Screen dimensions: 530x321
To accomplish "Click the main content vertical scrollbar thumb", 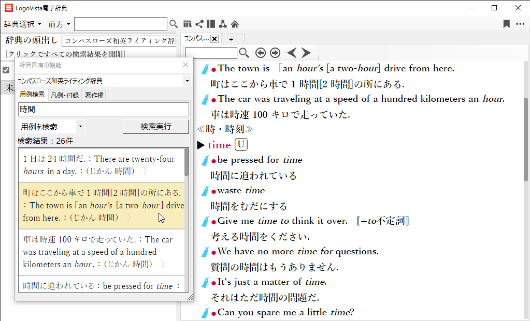I will coord(526,139).
